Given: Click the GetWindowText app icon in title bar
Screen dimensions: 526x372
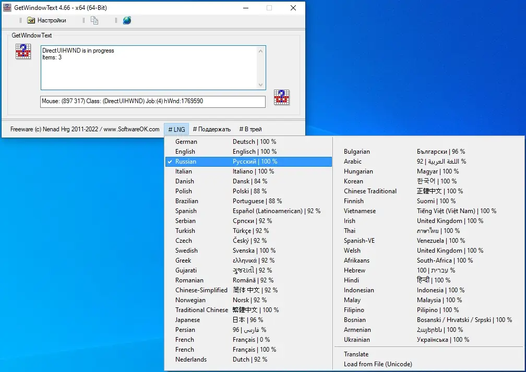Looking at the screenshot, I should [7, 8].
